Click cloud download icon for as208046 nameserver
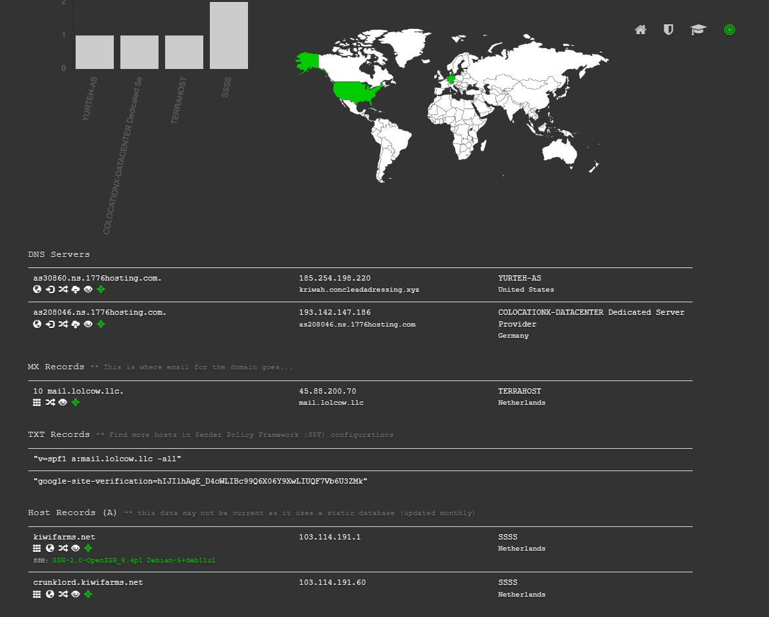This screenshot has width=769, height=617. click(x=76, y=324)
